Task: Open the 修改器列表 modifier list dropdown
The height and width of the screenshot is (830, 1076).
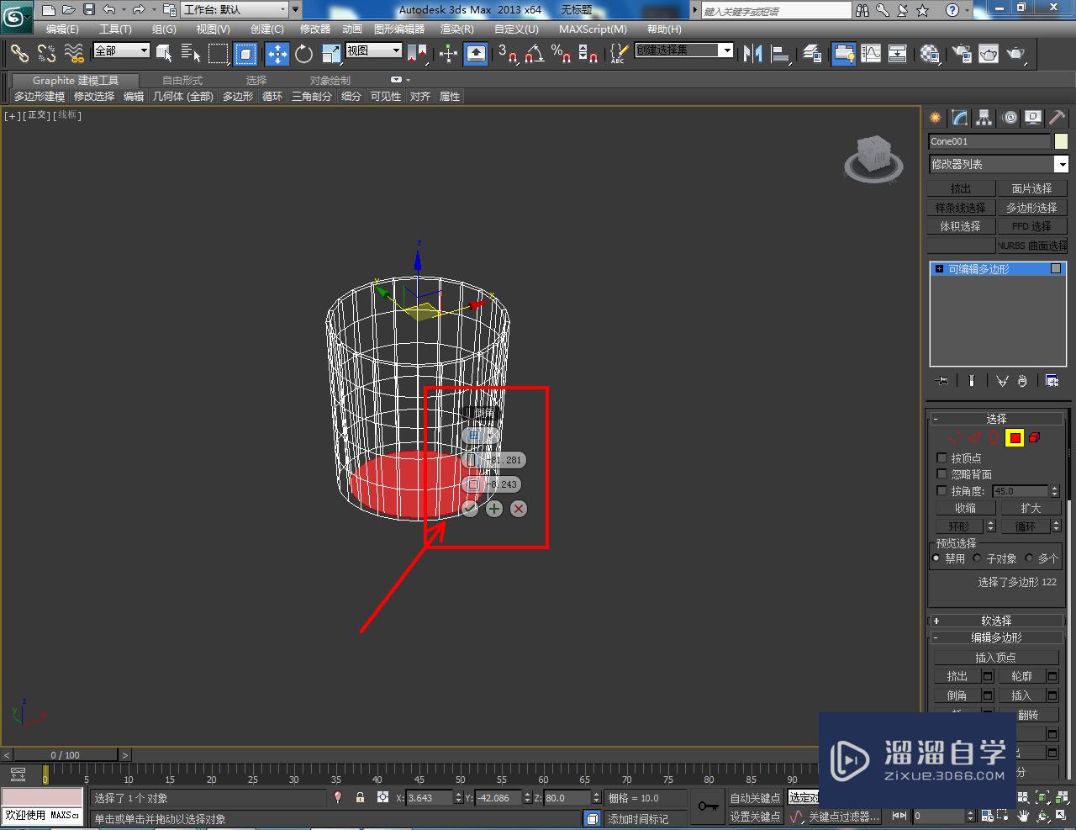Action: coord(998,164)
